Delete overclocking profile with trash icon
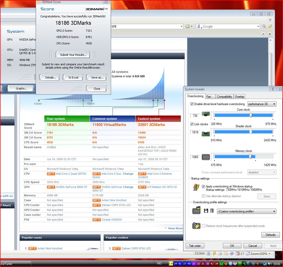 (212, 210)
